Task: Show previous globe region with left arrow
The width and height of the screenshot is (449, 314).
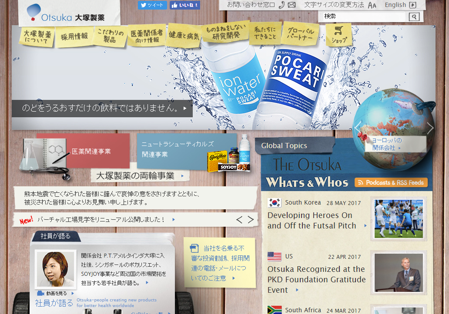Action: pos(357,128)
